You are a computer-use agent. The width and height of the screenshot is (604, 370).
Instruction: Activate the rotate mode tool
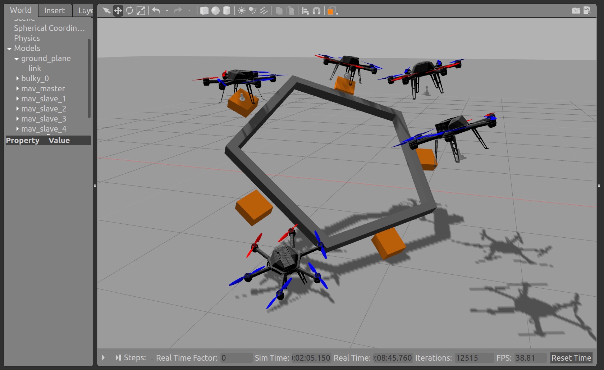tap(129, 11)
